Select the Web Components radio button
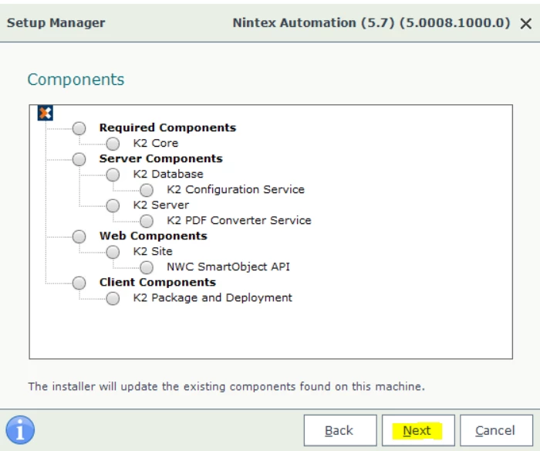Screen dimensions: 540x451 (79, 236)
